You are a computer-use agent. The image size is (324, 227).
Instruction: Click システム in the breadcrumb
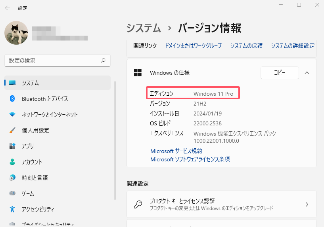[x=144, y=28]
